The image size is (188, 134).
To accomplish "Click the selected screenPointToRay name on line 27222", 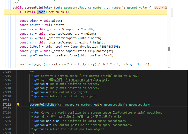I will coord(43,105).
